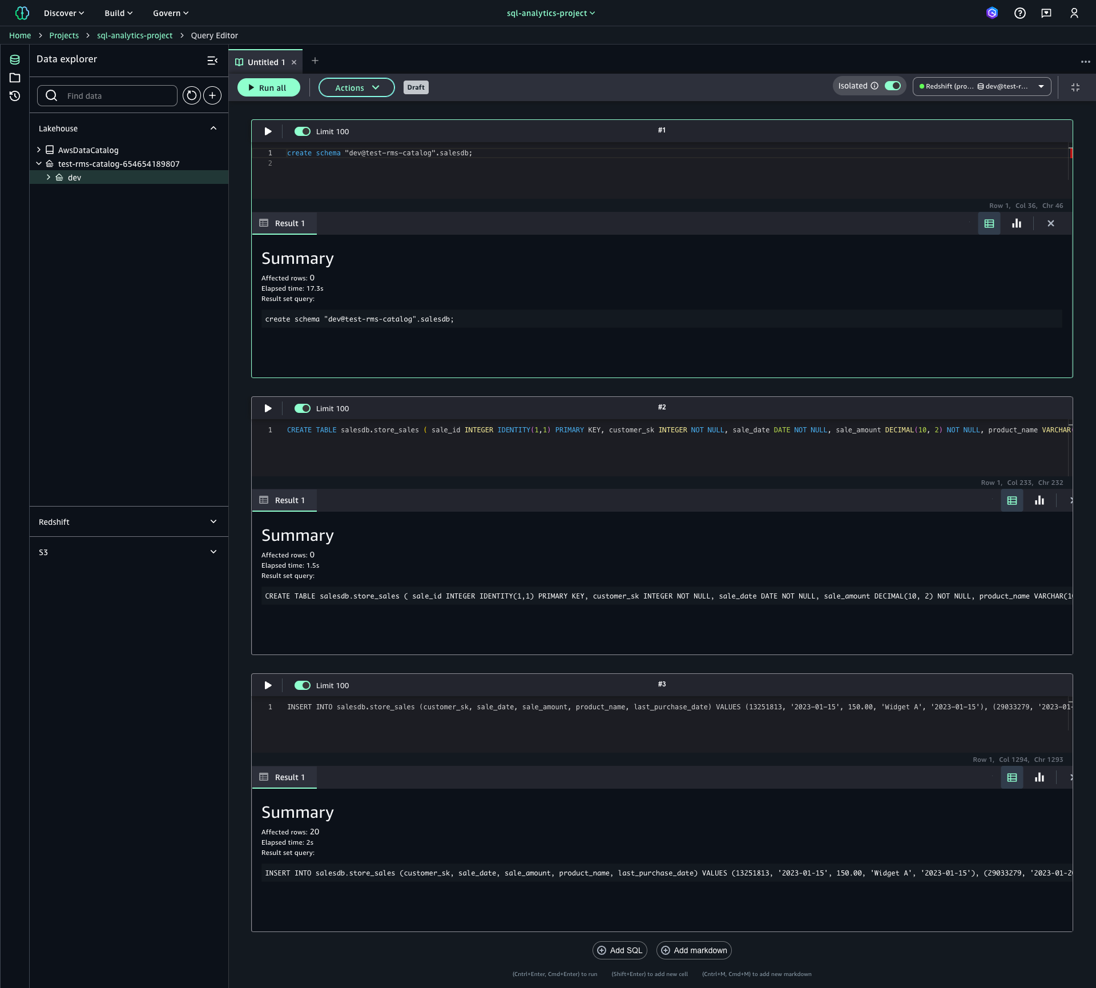Viewport: 1096px width, 988px height.
Task: Open the help icon in top bar
Action: point(1020,13)
